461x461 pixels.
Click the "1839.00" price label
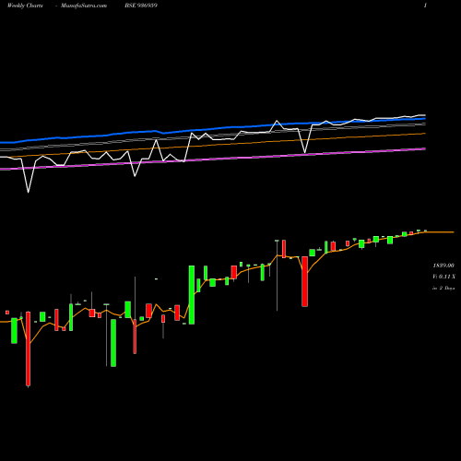(443, 266)
